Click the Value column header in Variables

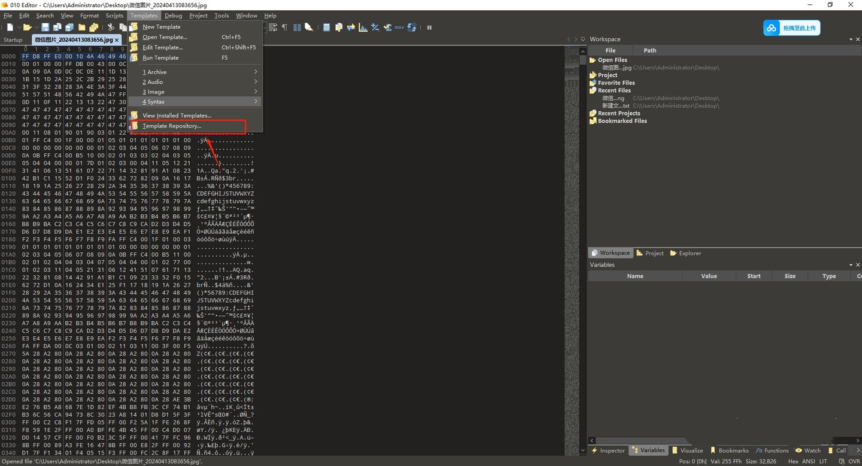coord(709,276)
